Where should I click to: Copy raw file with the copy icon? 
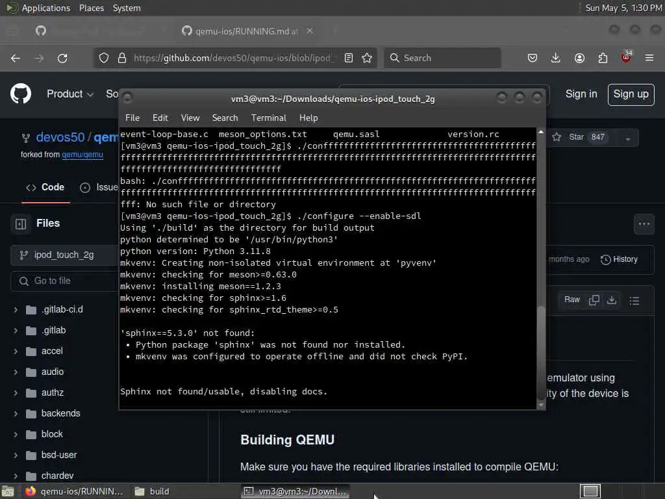tap(594, 300)
